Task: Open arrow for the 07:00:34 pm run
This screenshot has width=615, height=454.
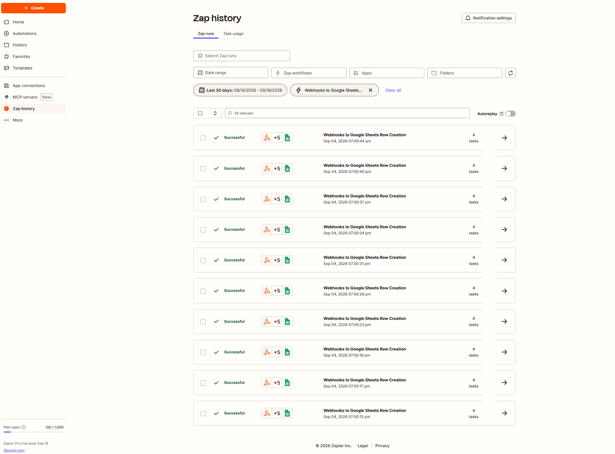Action: [x=504, y=230]
